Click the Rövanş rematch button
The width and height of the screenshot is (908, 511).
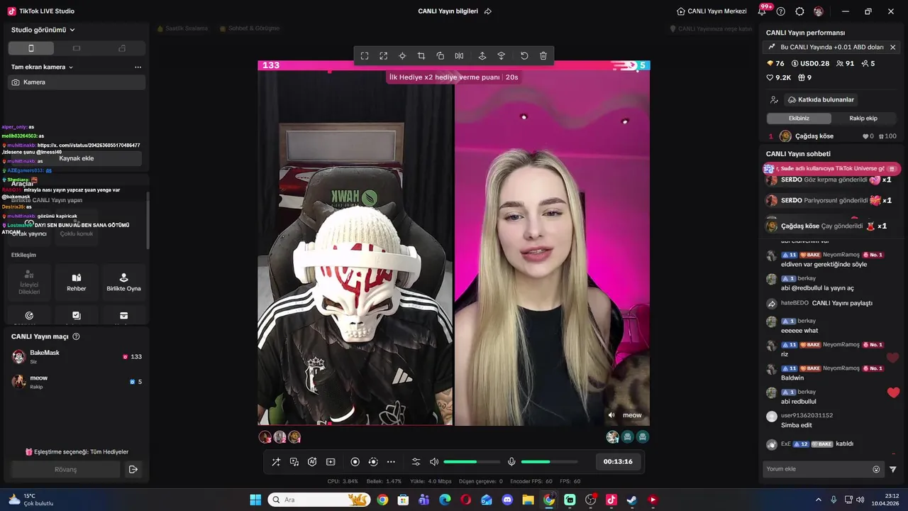click(65, 469)
